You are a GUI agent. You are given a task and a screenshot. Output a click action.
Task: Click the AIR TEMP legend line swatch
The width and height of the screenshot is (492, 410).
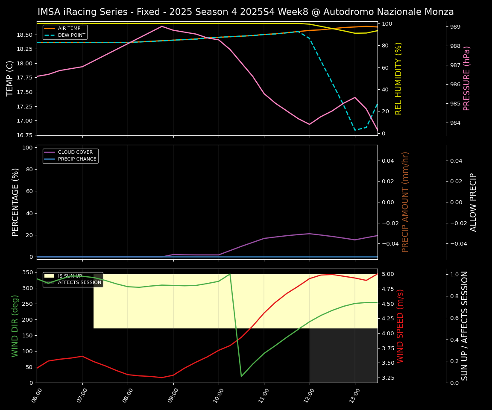(x=50, y=29)
